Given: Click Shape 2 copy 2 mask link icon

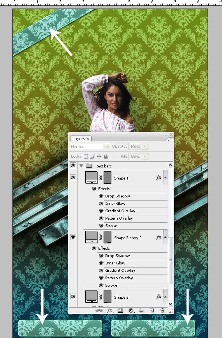Looking at the screenshot, I should [100, 237].
